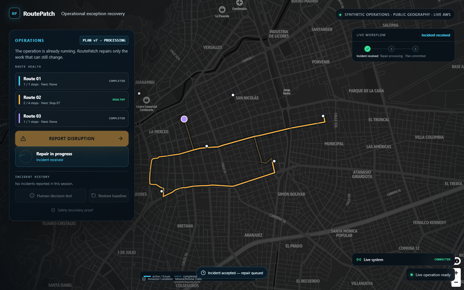This screenshot has width=464, height=290.
Task: Click the Live operation ready pill
Action: [430, 275]
